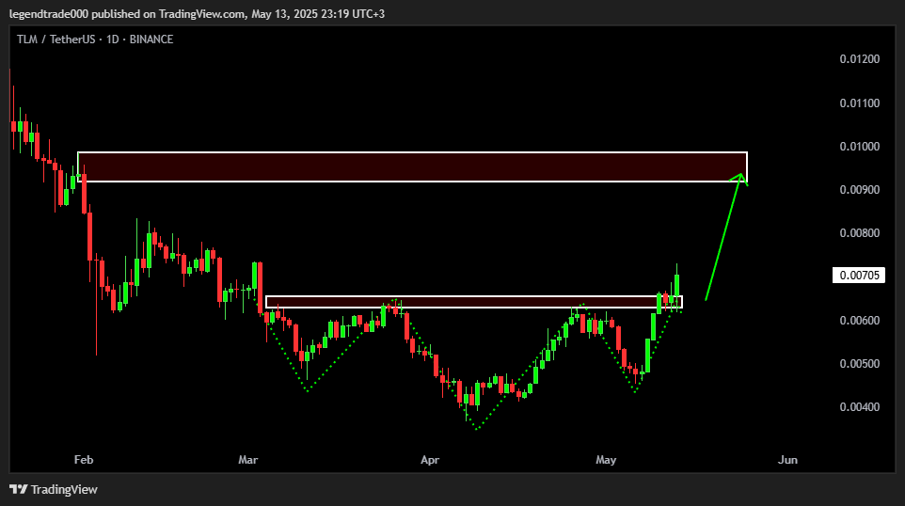Click the 0.00500 price axis label
Image resolution: width=905 pixels, height=506 pixels.
pos(860,363)
